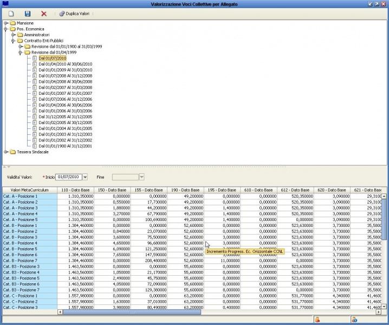Screen dimensions: 389x325
Task: Click the Duplica Valori button
Action: [x=75, y=13]
